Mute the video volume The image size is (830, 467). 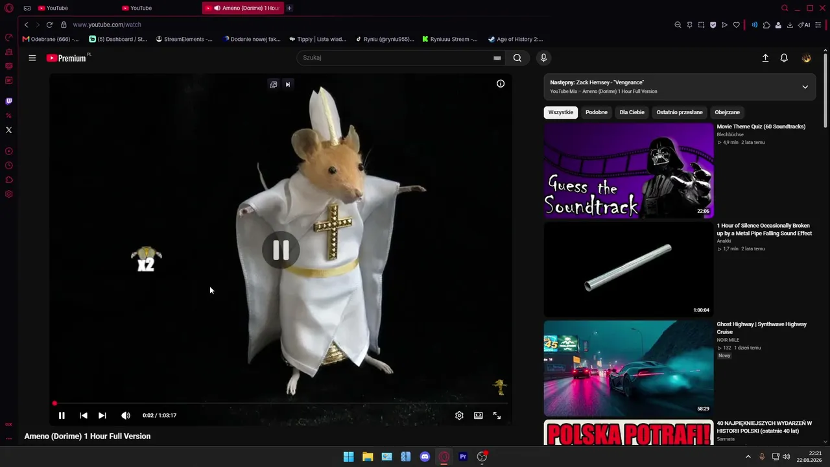click(126, 416)
